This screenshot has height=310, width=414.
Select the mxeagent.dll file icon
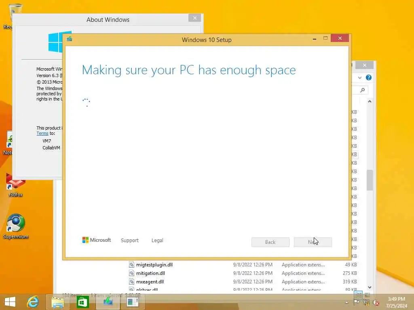click(131, 281)
